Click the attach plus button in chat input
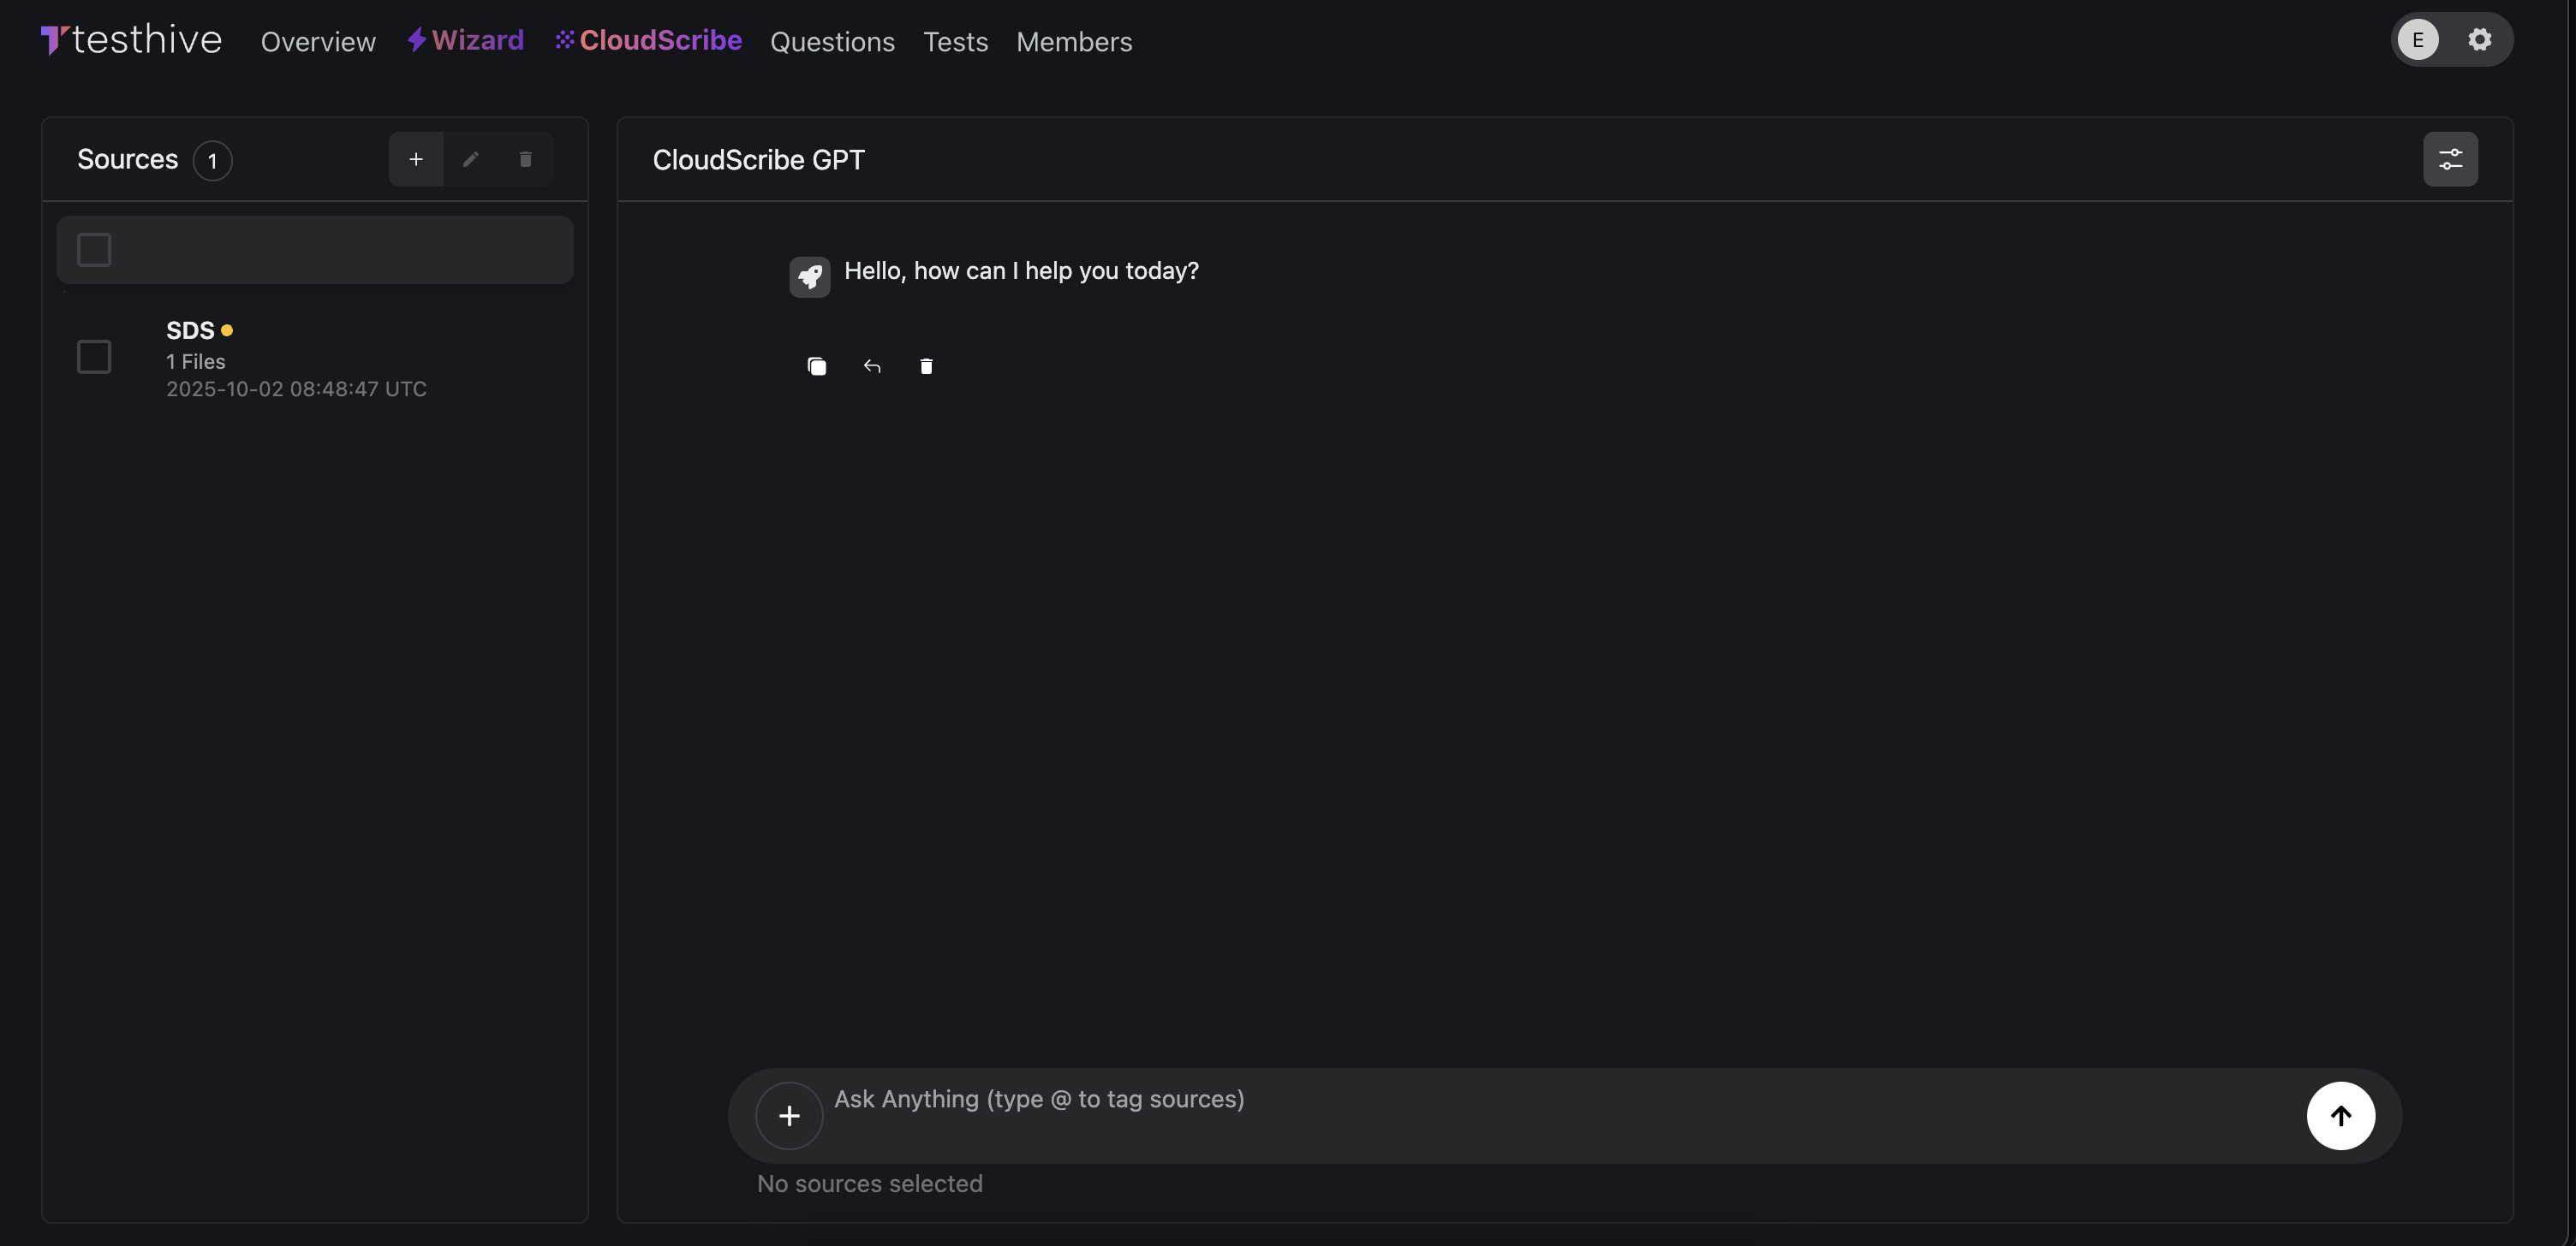 tap(789, 1115)
